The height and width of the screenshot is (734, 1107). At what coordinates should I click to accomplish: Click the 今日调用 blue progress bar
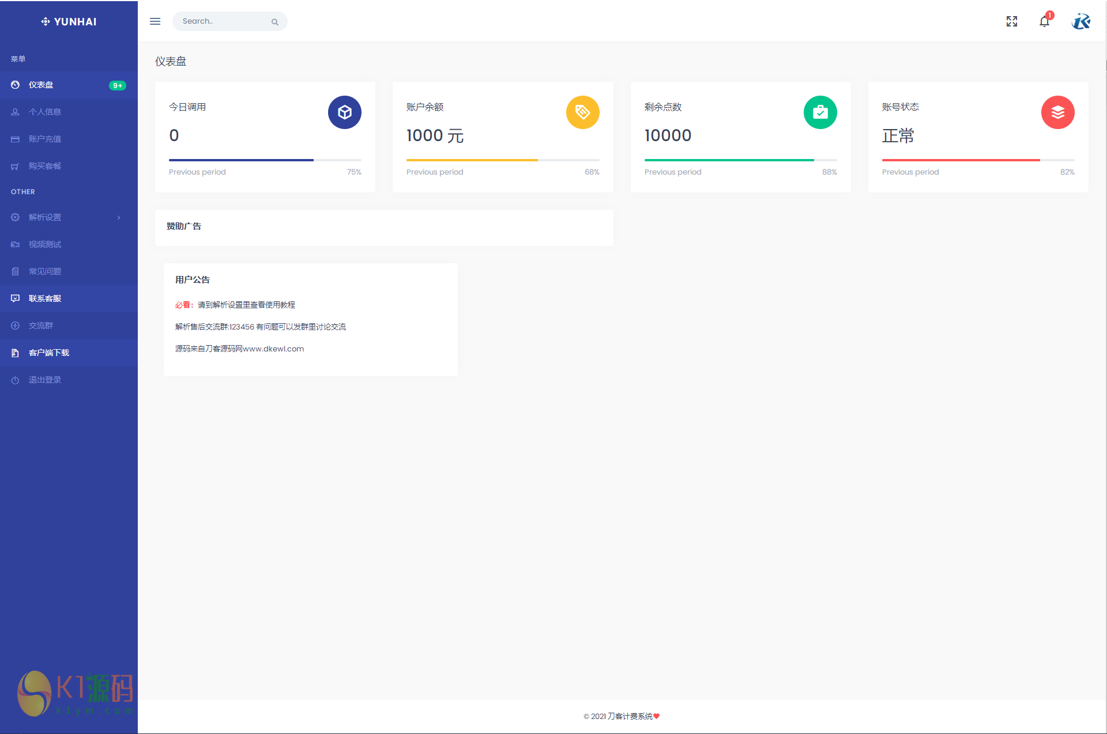point(242,160)
